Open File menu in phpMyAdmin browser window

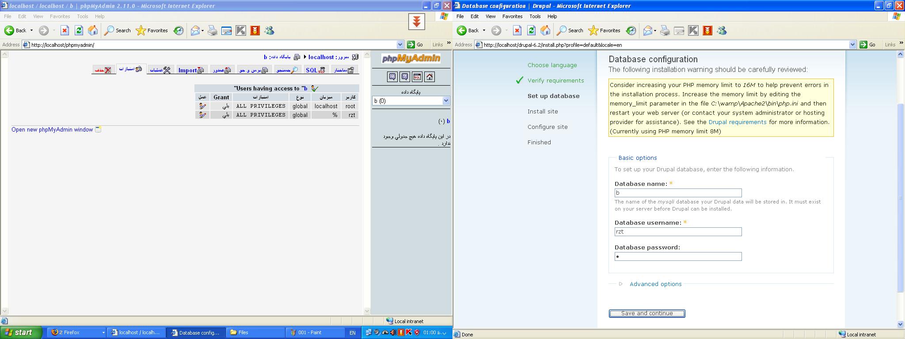coord(8,16)
